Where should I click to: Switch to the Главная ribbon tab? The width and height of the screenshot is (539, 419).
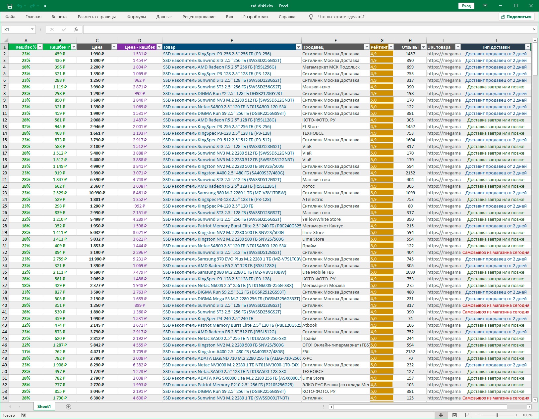[x=33, y=17]
